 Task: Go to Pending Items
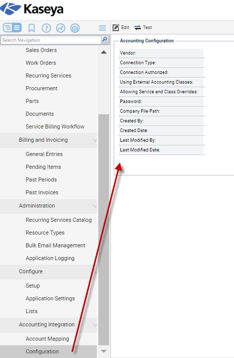(43, 167)
